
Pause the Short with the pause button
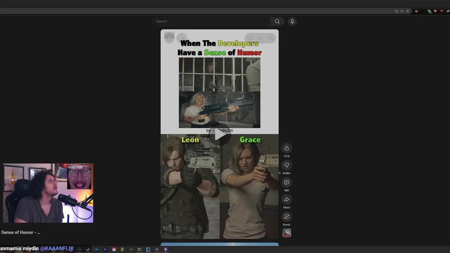(169, 38)
